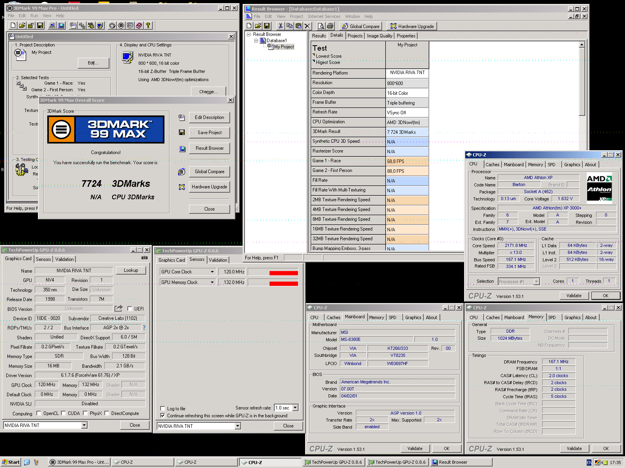Click Internet Explorer quick launch icon
Screen dimensions: 625x468
click(27, 462)
